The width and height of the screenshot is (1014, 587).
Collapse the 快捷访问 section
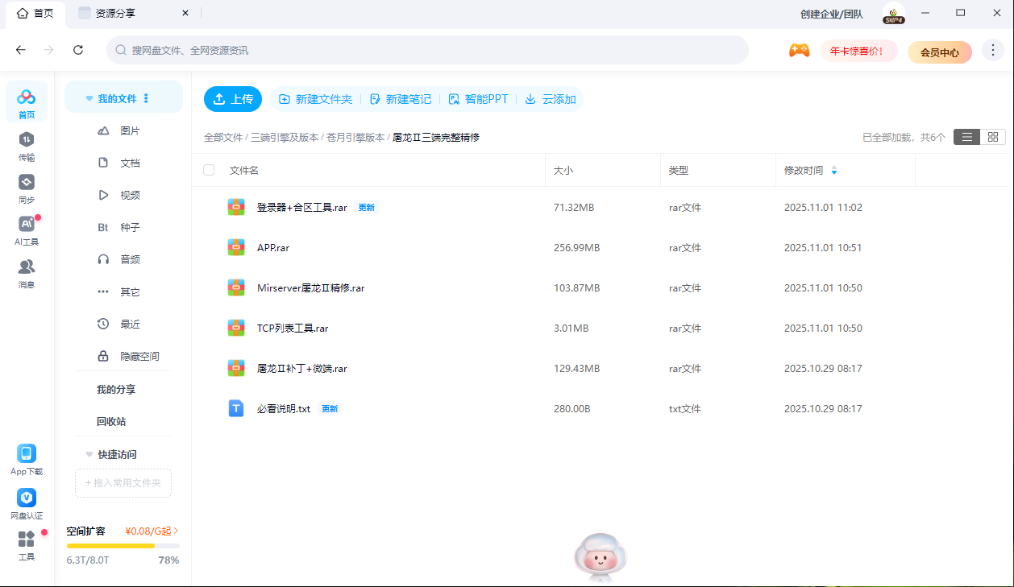pos(89,454)
